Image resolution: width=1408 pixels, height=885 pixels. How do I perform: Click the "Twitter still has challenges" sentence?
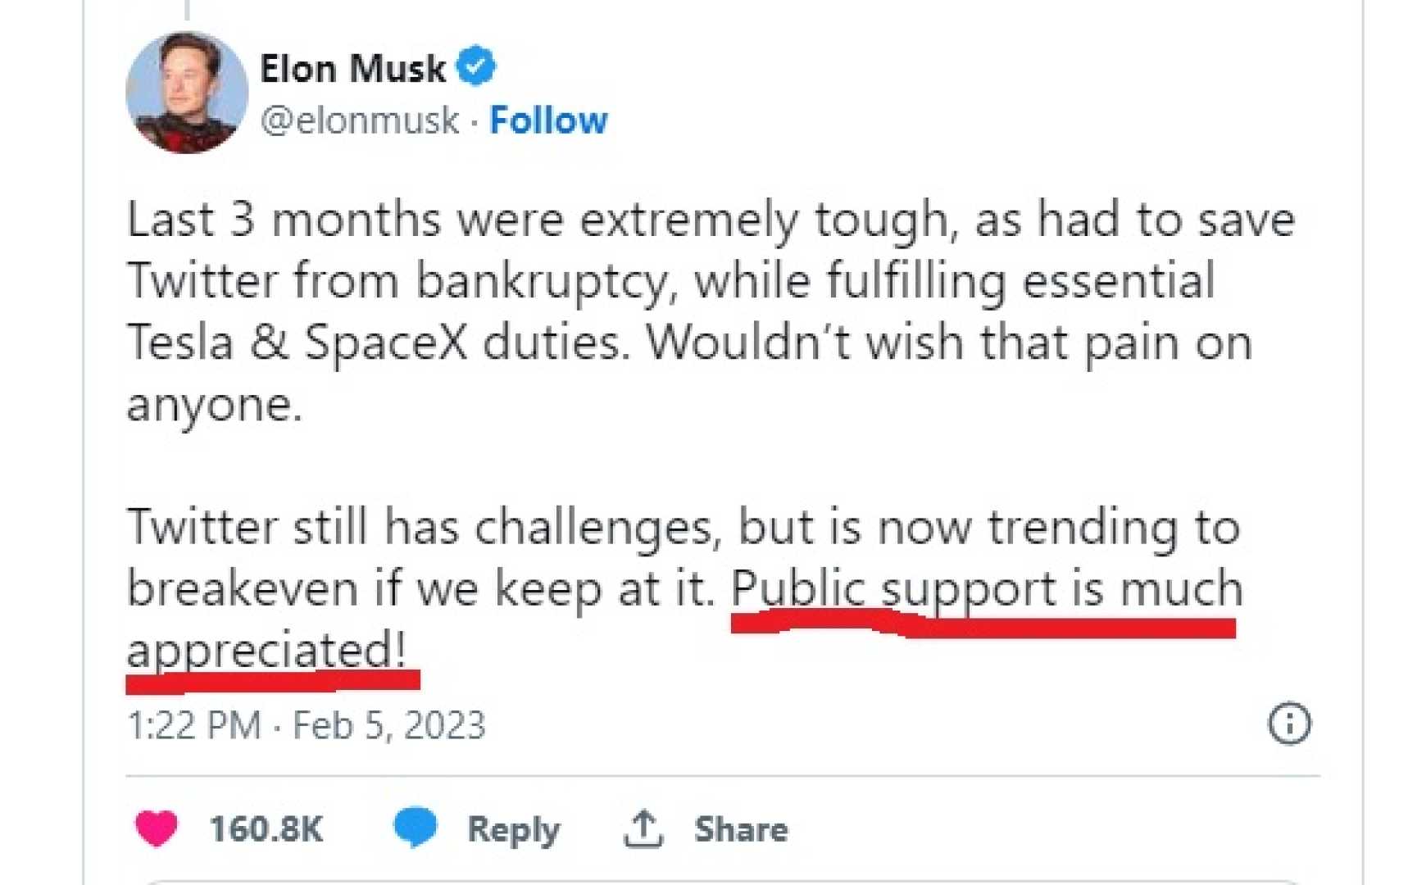coord(420,527)
